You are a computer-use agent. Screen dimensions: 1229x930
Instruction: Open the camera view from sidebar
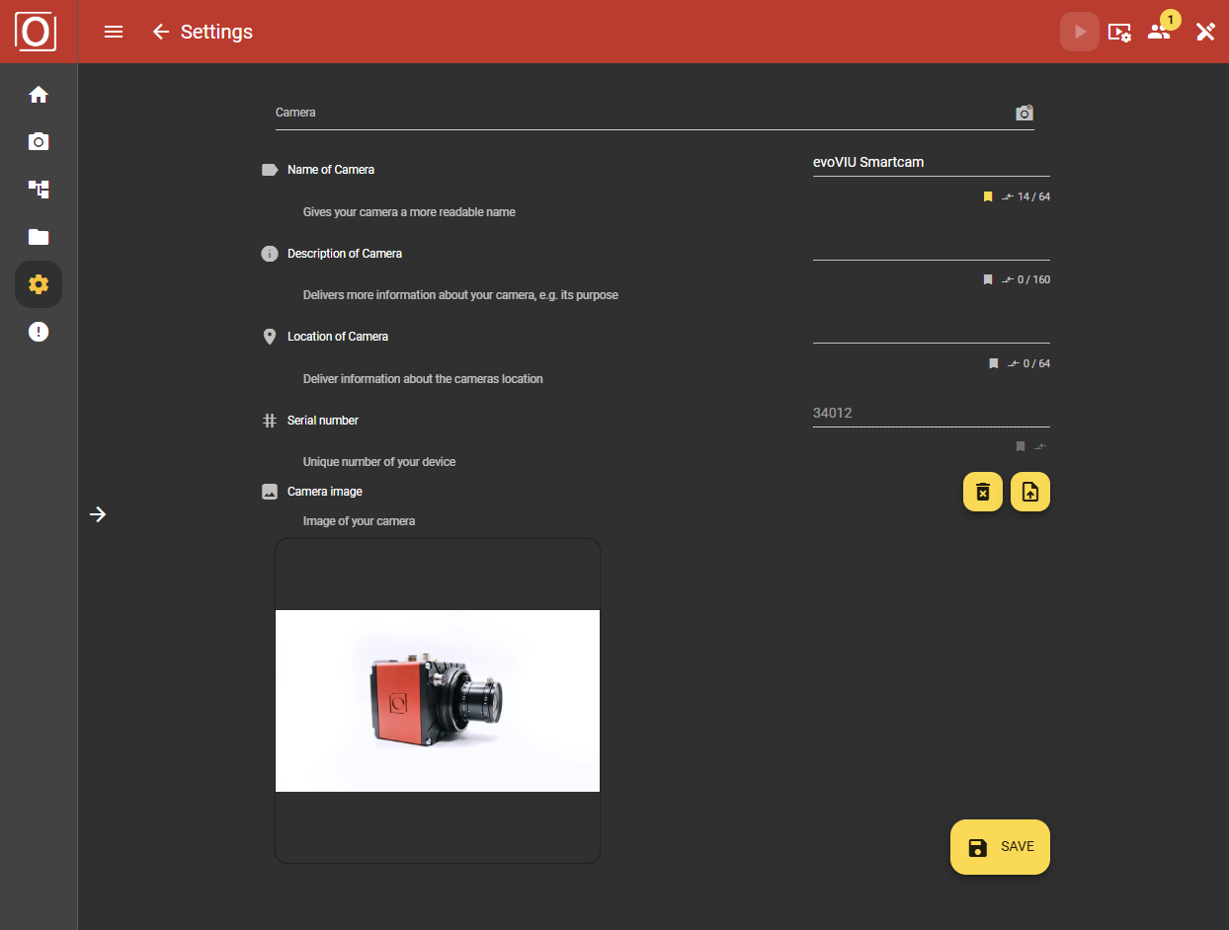click(x=39, y=142)
